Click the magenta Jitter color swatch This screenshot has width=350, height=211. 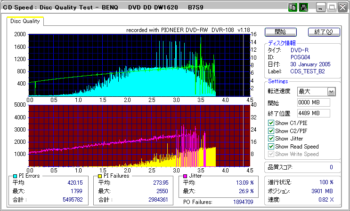[x=185, y=176]
